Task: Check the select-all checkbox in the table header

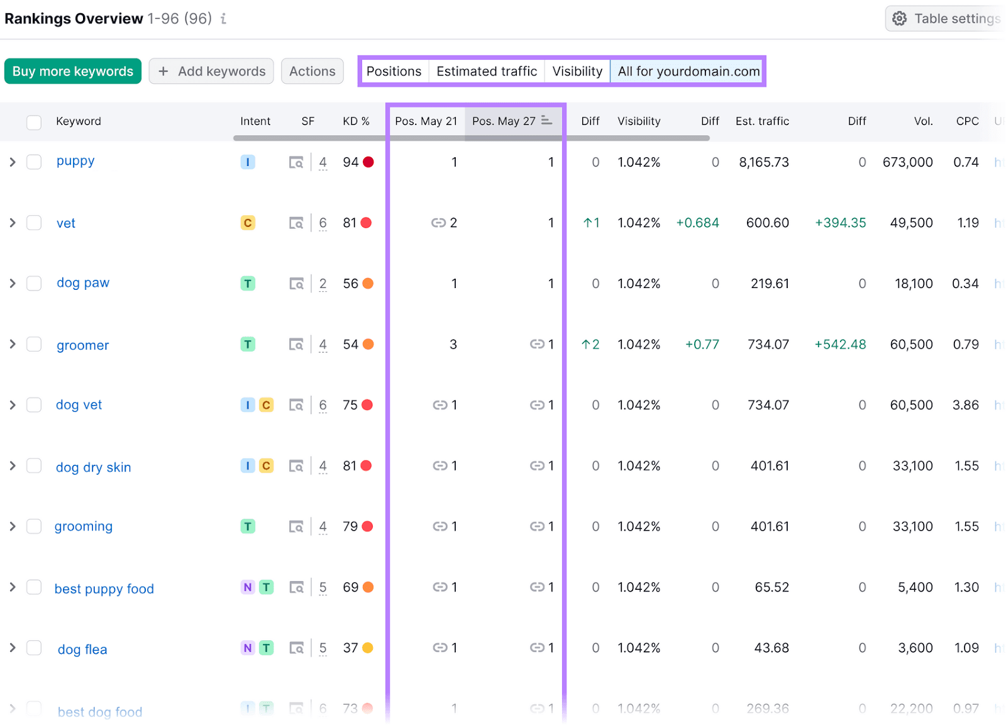Action: pos(34,121)
